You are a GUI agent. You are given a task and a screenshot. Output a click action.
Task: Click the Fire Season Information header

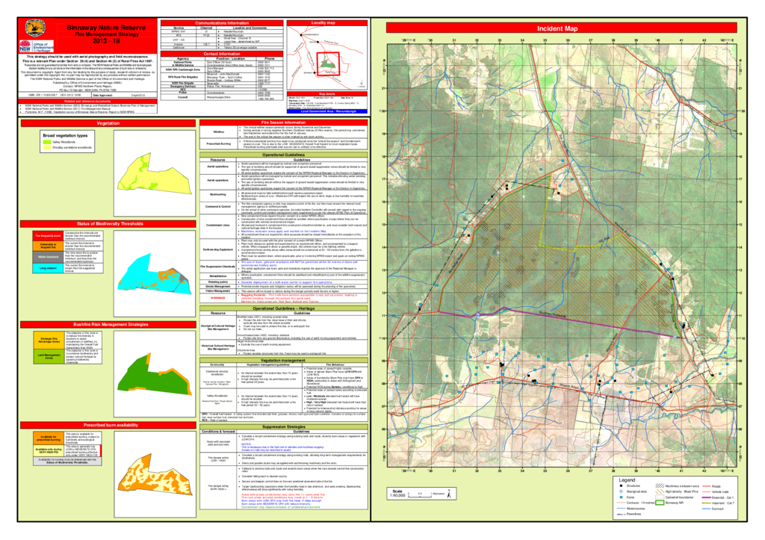[283, 122]
